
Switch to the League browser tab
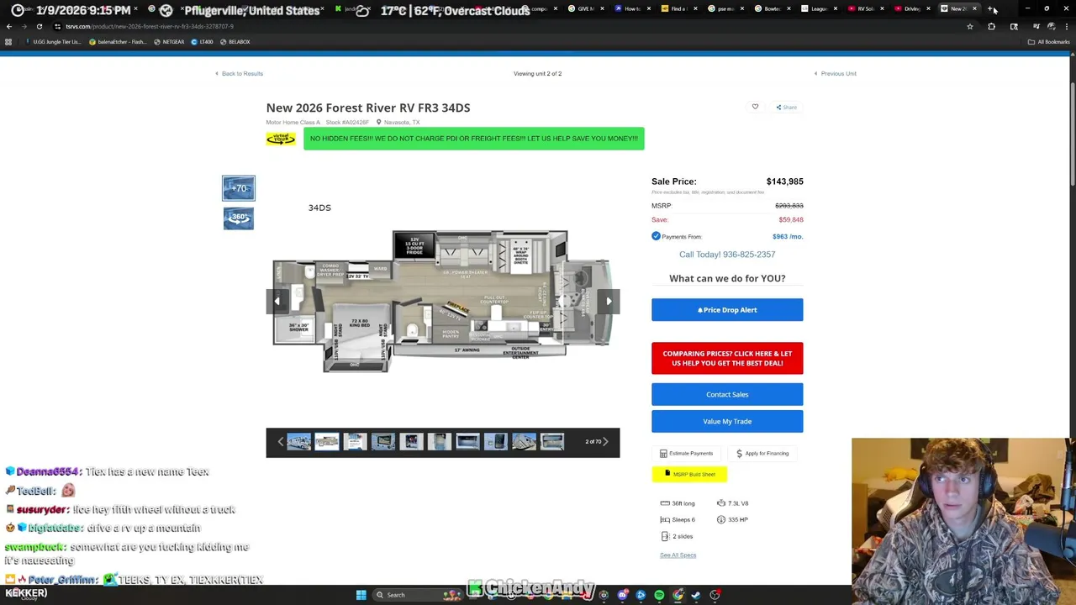(x=818, y=9)
